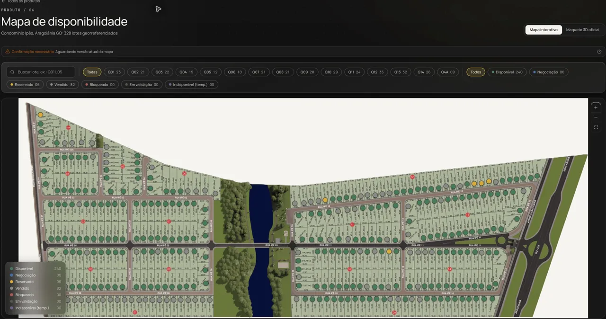Click the Bloqueado row in the map legend
The height and width of the screenshot is (319, 606).
(x=36, y=295)
